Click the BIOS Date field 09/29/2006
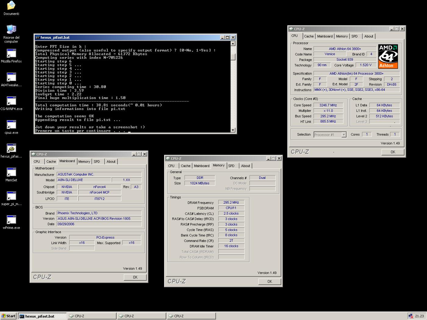Screen dimensions: 427x320 [x=99, y=224]
